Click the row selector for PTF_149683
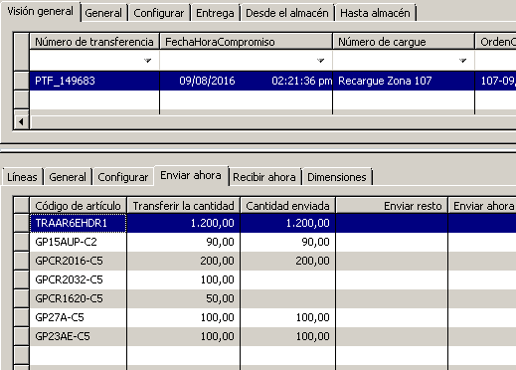The image size is (516, 370). pyautogui.click(x=21, y=81)
